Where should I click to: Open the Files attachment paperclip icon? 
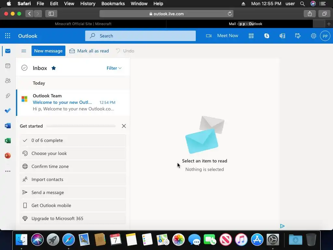(8, 96)
